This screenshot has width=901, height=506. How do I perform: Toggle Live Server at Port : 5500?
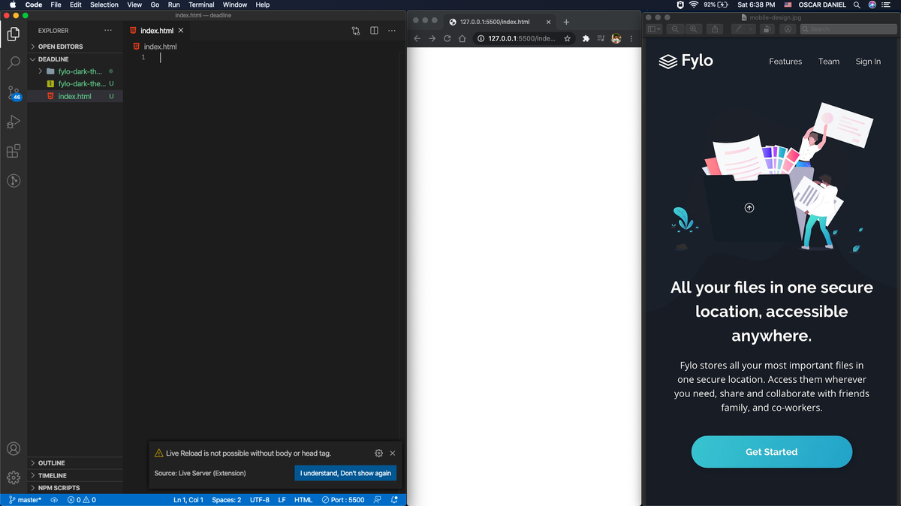[343, 500]
